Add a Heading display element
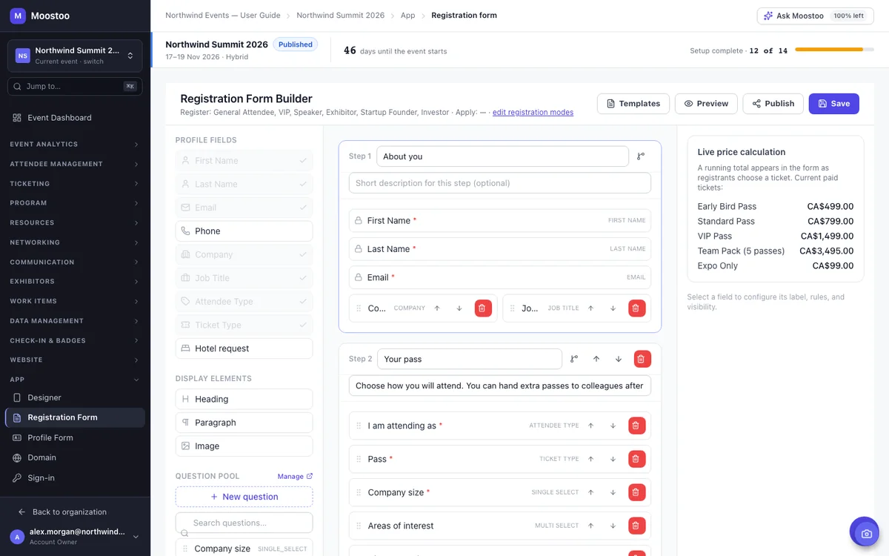Image resolution: width=889 pixels, height=556 pixels. click(244, 399)
